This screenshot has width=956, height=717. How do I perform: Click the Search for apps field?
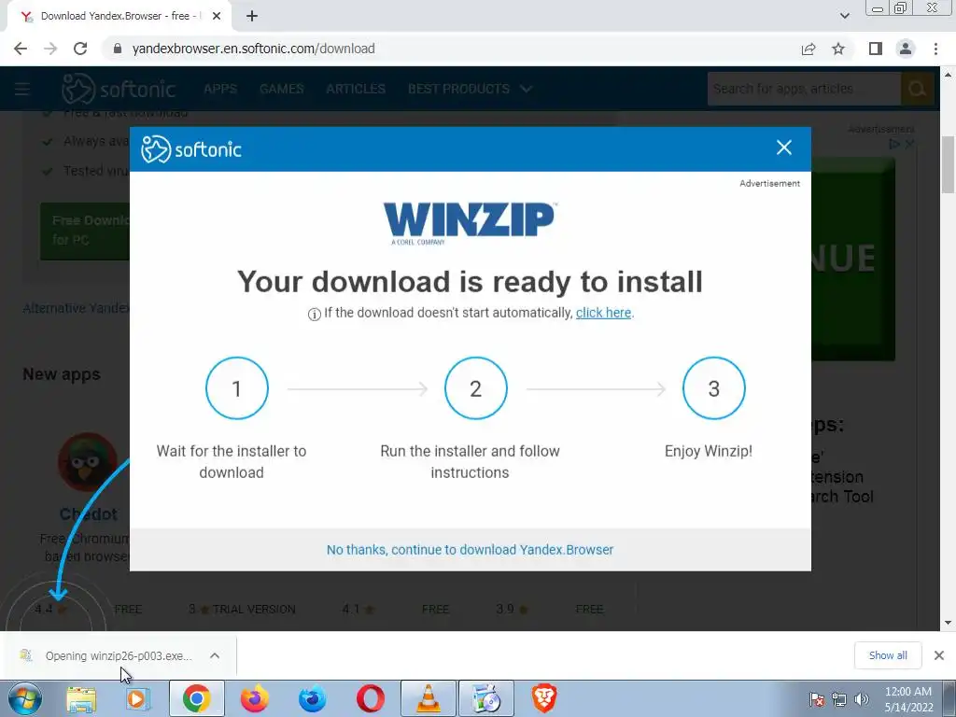[x=804, y=89]
